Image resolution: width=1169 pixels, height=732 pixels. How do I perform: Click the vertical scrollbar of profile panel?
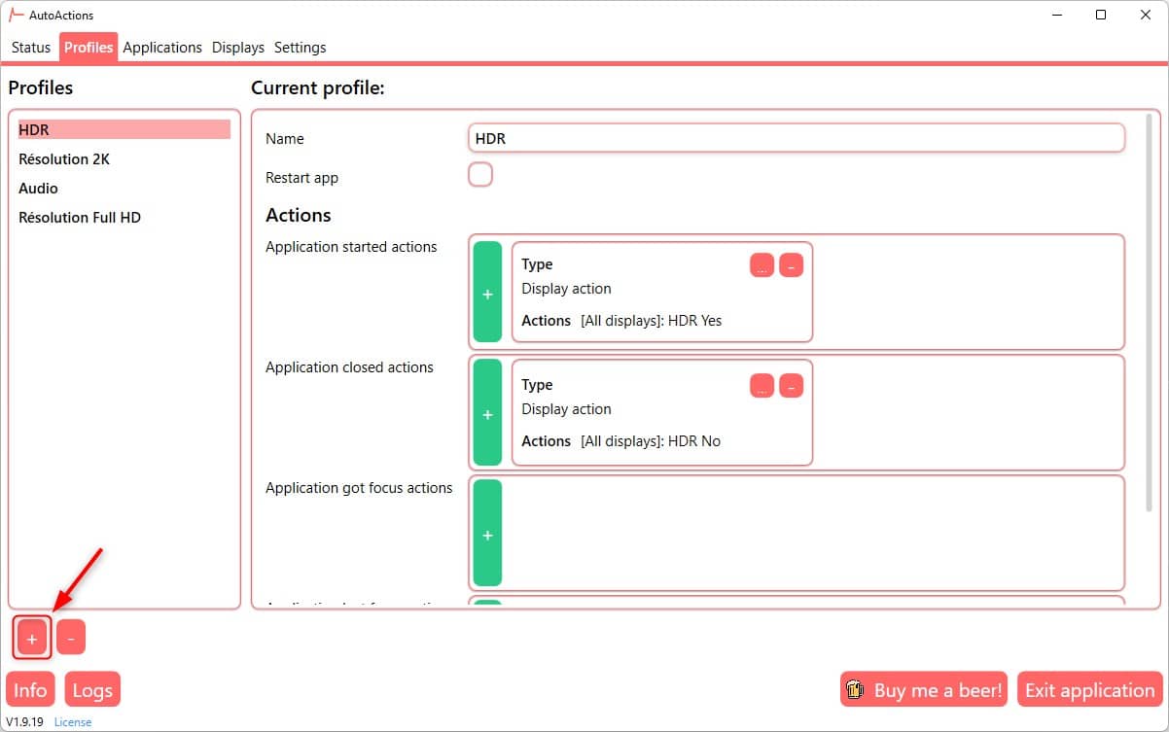(x=1151, y=311)
